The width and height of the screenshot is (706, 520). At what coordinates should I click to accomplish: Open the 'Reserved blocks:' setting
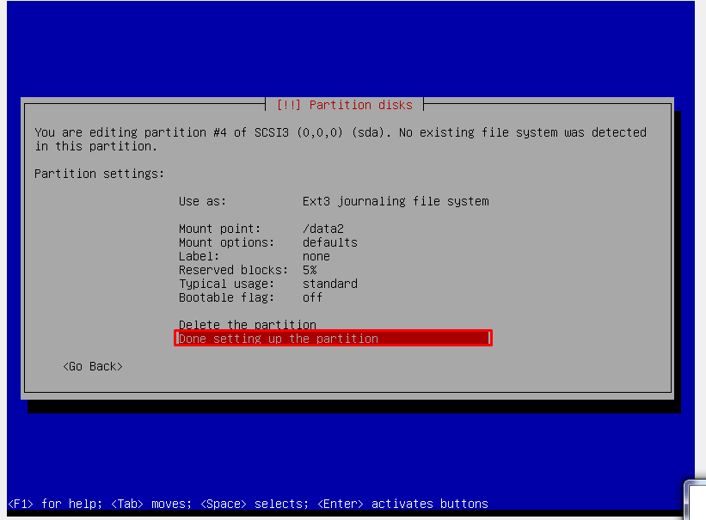(233, 270)
